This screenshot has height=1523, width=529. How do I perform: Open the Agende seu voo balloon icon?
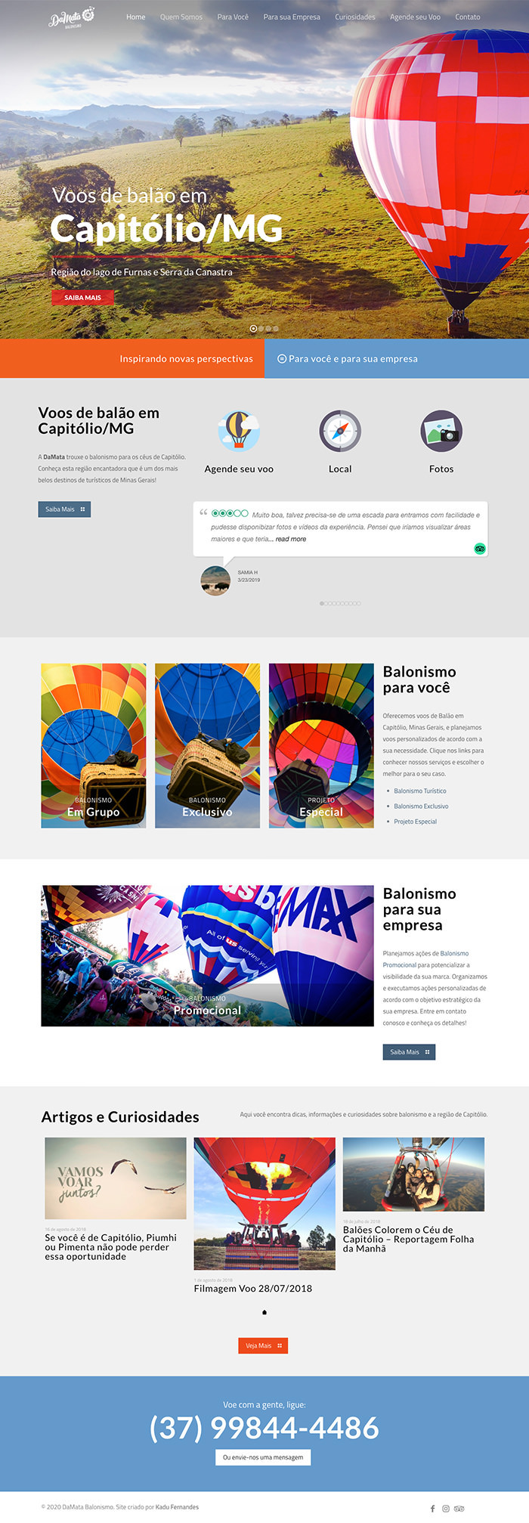(239, 431)
